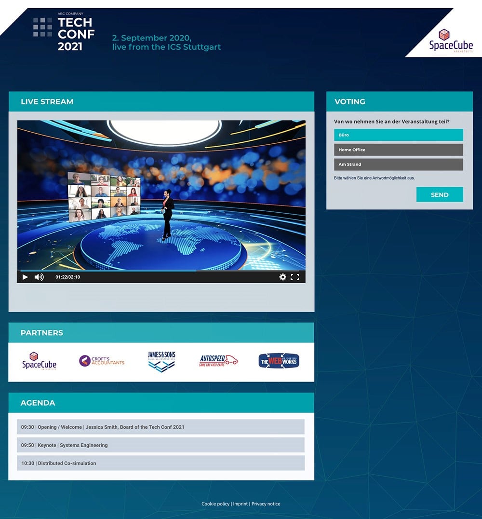Submit vote with the SEND button

point(439,195)
